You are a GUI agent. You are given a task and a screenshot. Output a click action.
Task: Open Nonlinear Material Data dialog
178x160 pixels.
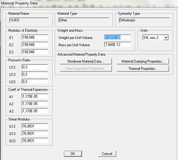(86, 61)
